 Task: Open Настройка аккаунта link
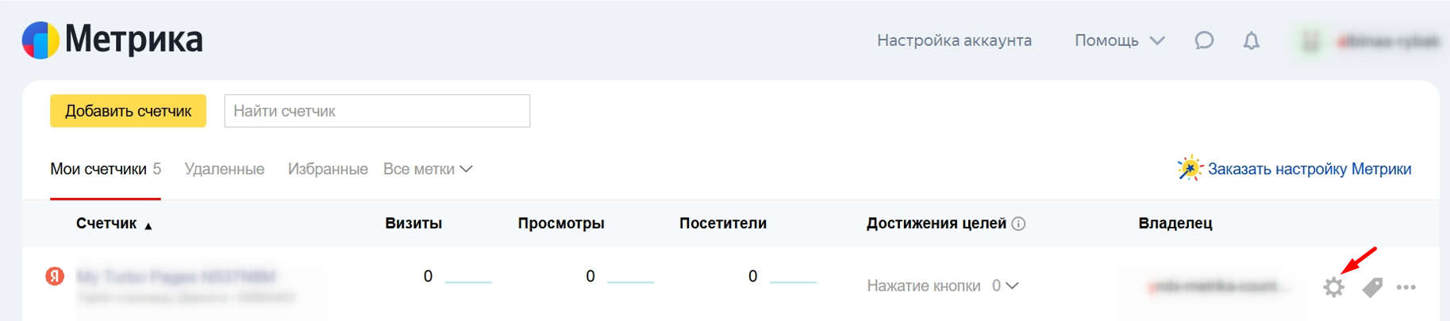point(954,40)
